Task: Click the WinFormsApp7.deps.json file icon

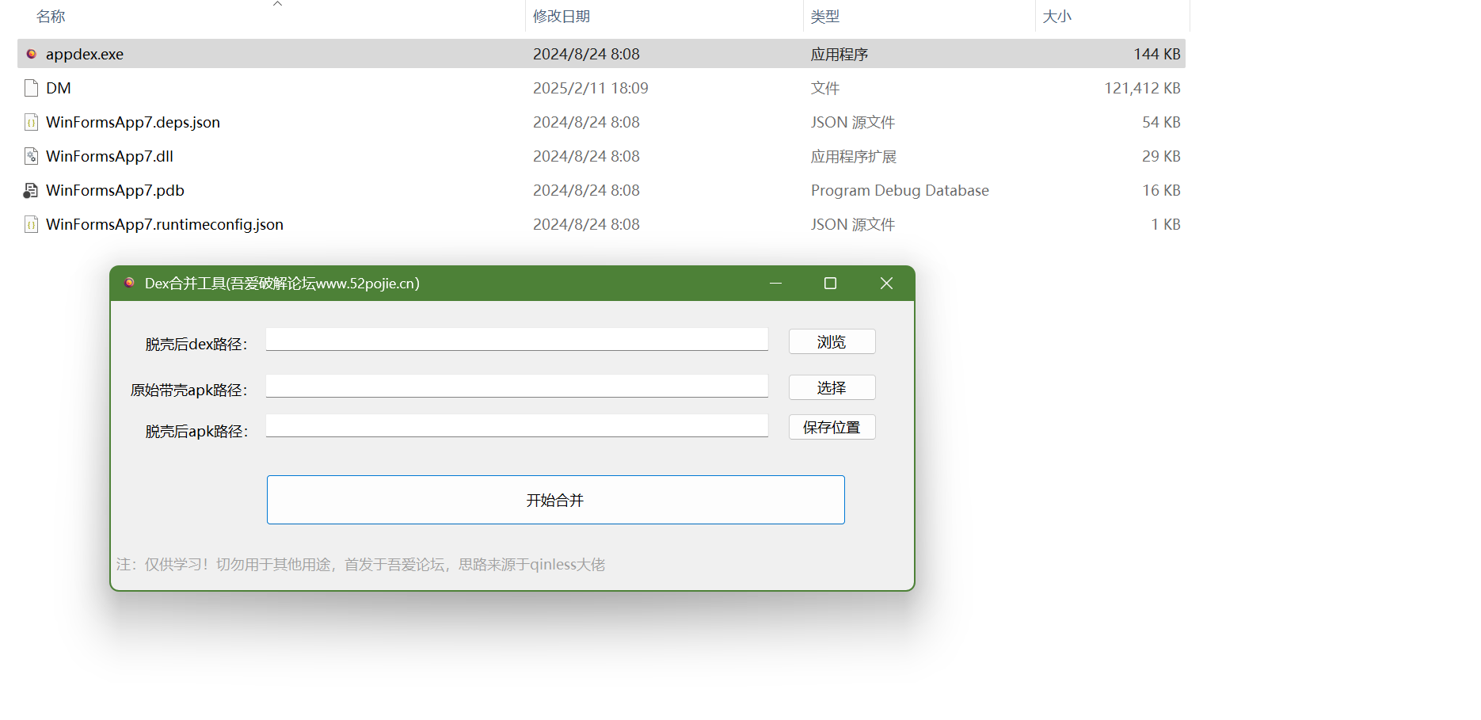Action: pyautogui.click(x=32, y=122)
